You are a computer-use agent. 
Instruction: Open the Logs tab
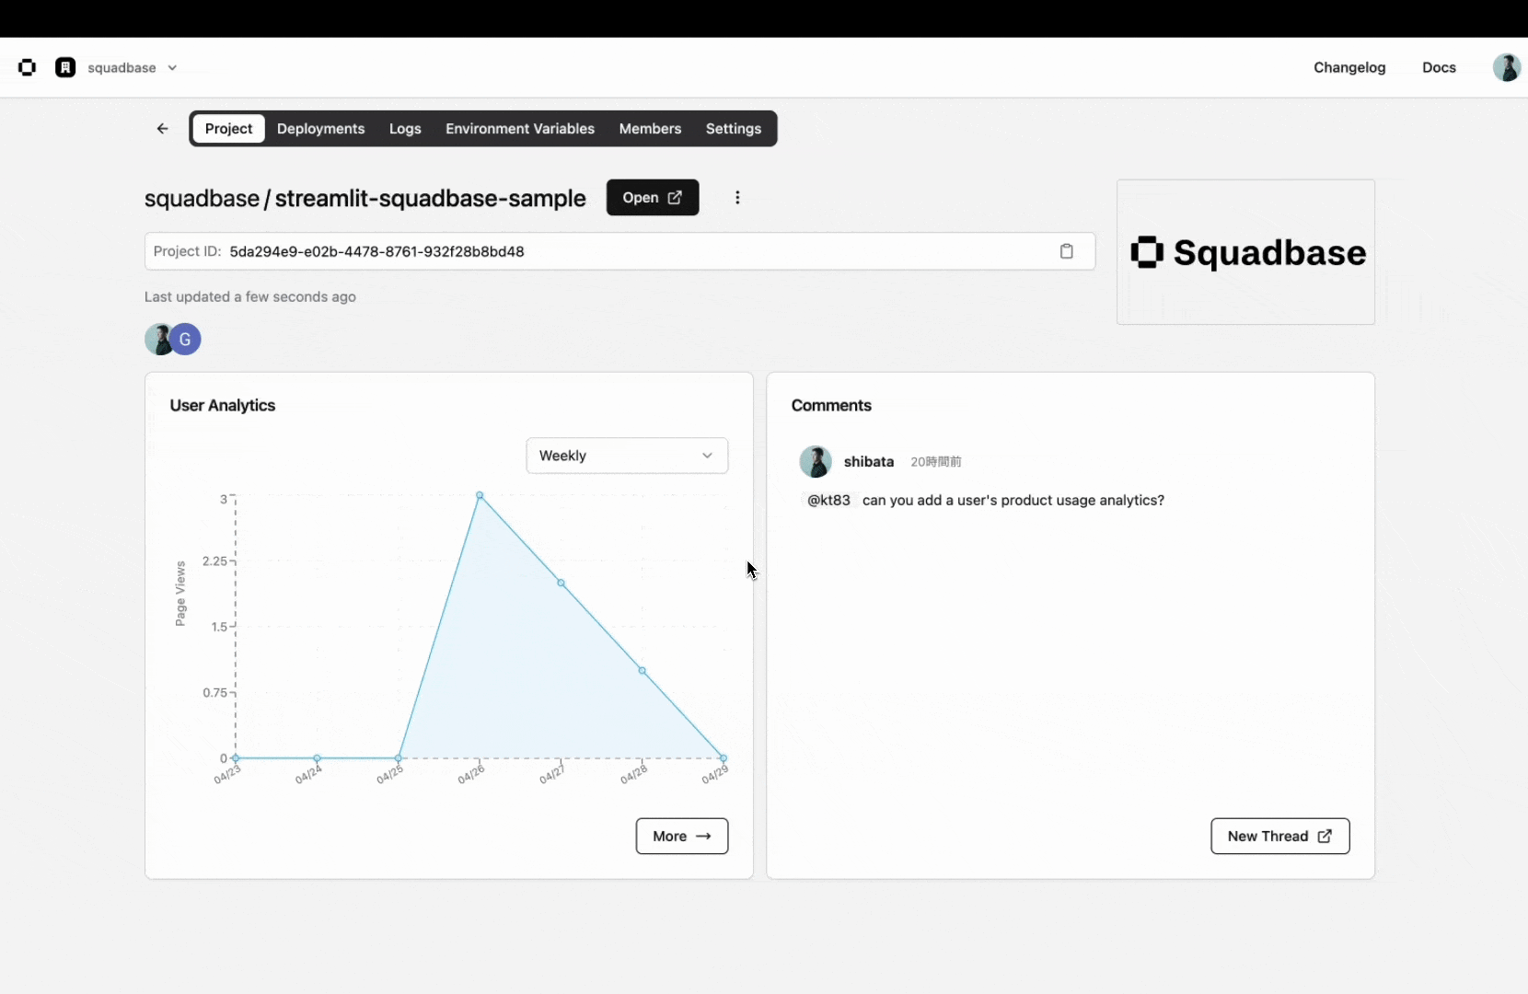click(405, 129)
